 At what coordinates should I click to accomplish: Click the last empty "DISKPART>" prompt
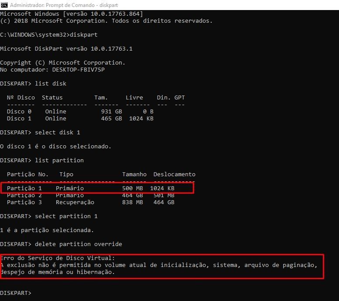click(x=16, y=293)
